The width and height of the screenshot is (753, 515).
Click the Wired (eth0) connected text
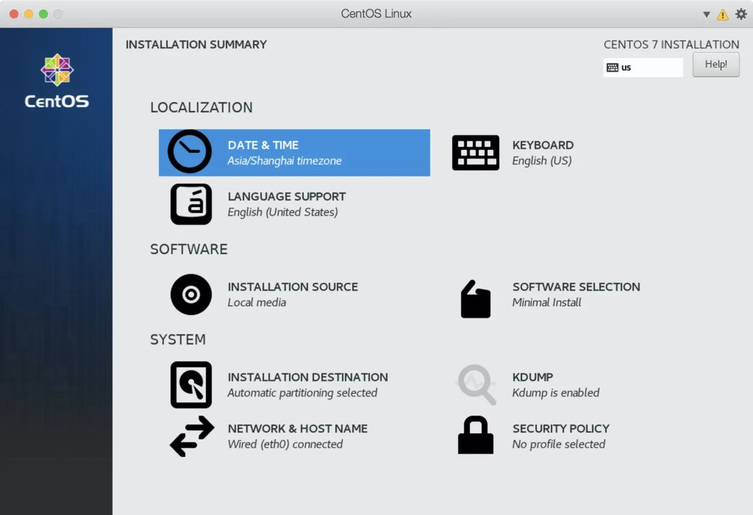click(285, 444)
